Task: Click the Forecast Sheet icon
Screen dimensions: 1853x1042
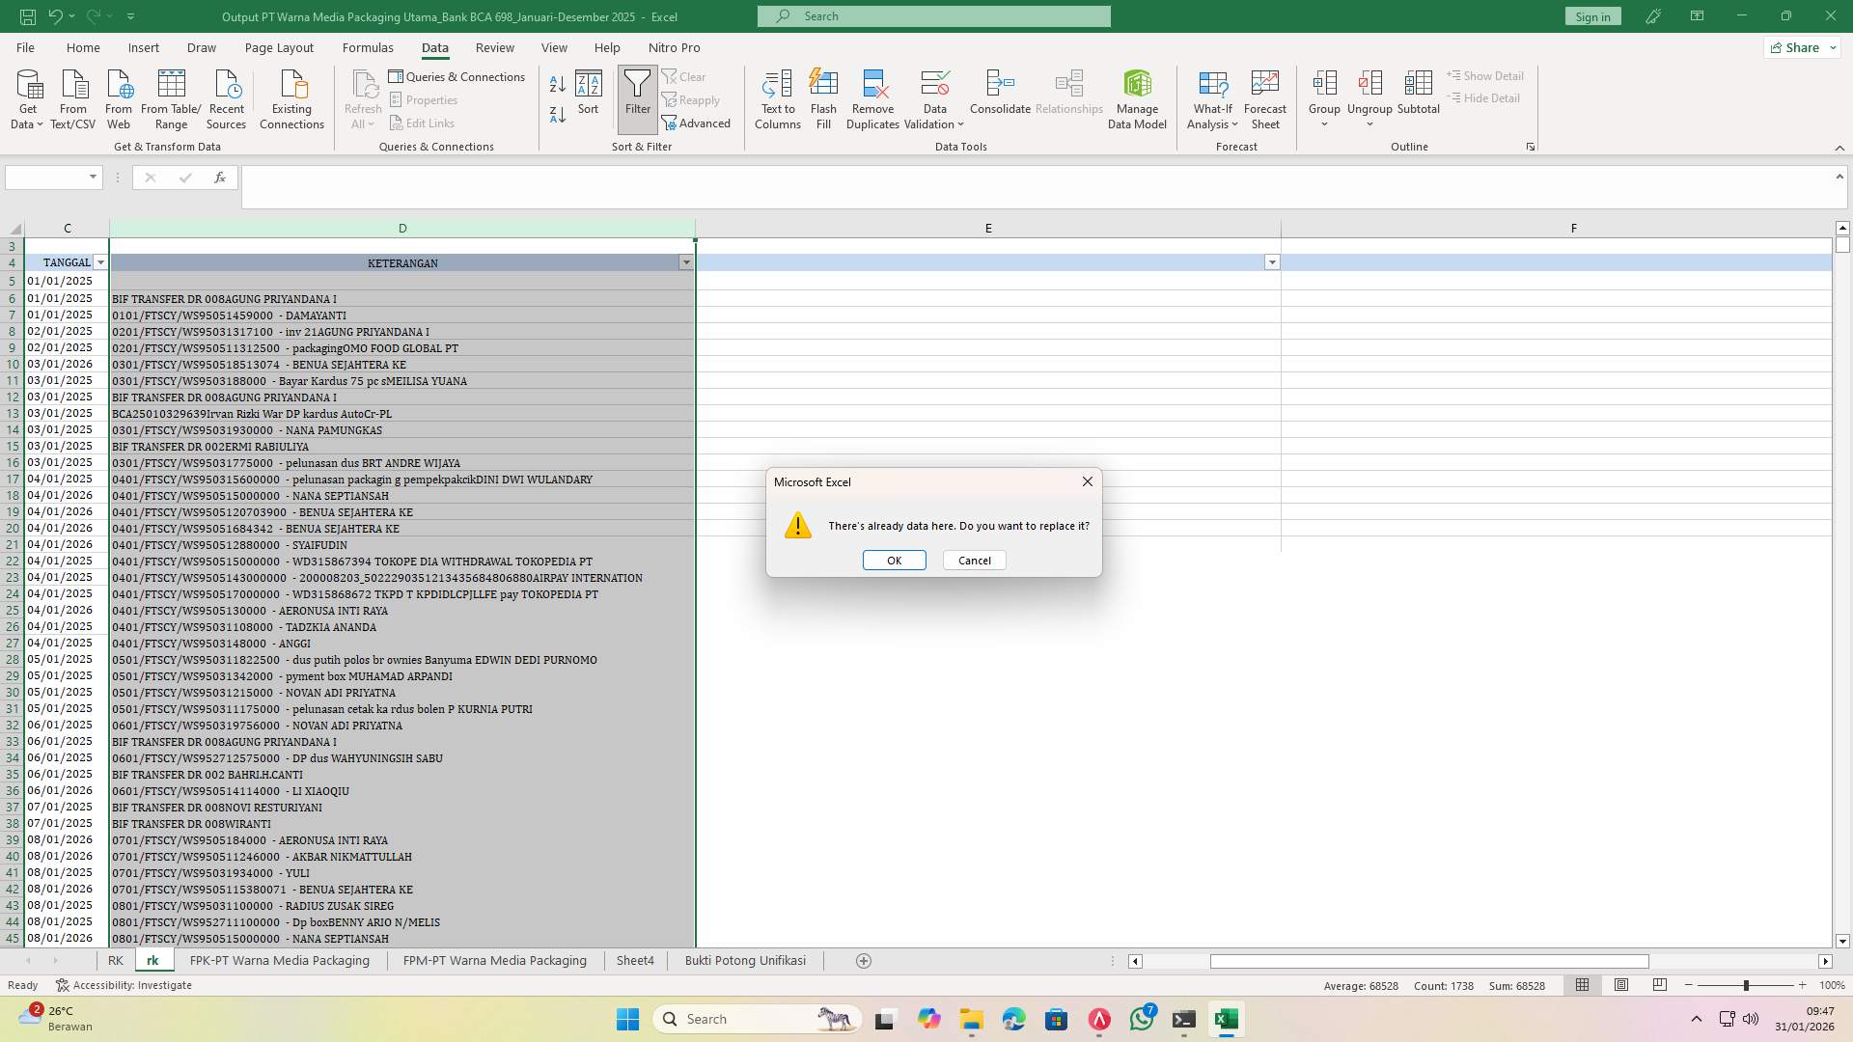Action: click(x=1264, y=96)
